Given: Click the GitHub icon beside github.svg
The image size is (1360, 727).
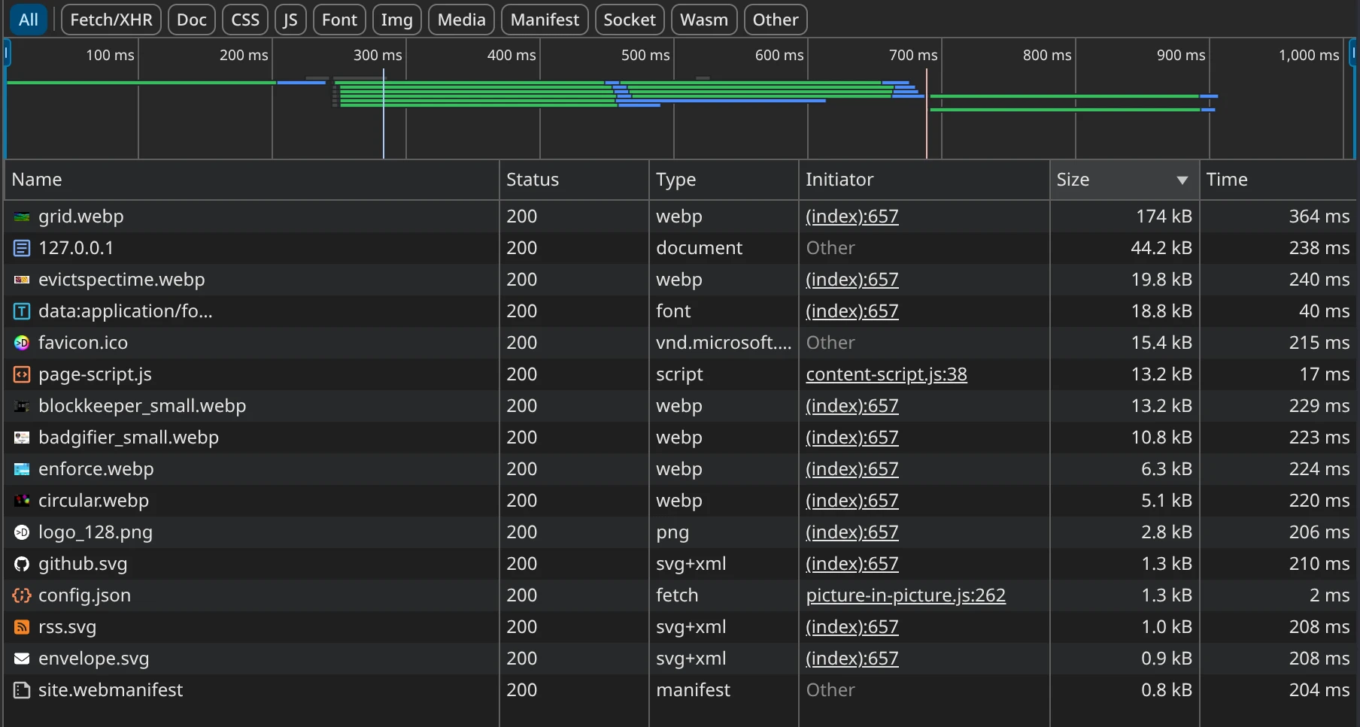Looking at the screenshot, I should click(22, 564).
